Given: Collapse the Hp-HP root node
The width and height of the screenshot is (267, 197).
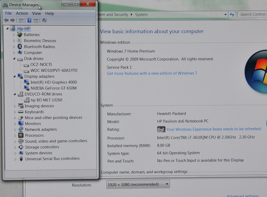Looking at the screenshot, I should click(7, 28).
